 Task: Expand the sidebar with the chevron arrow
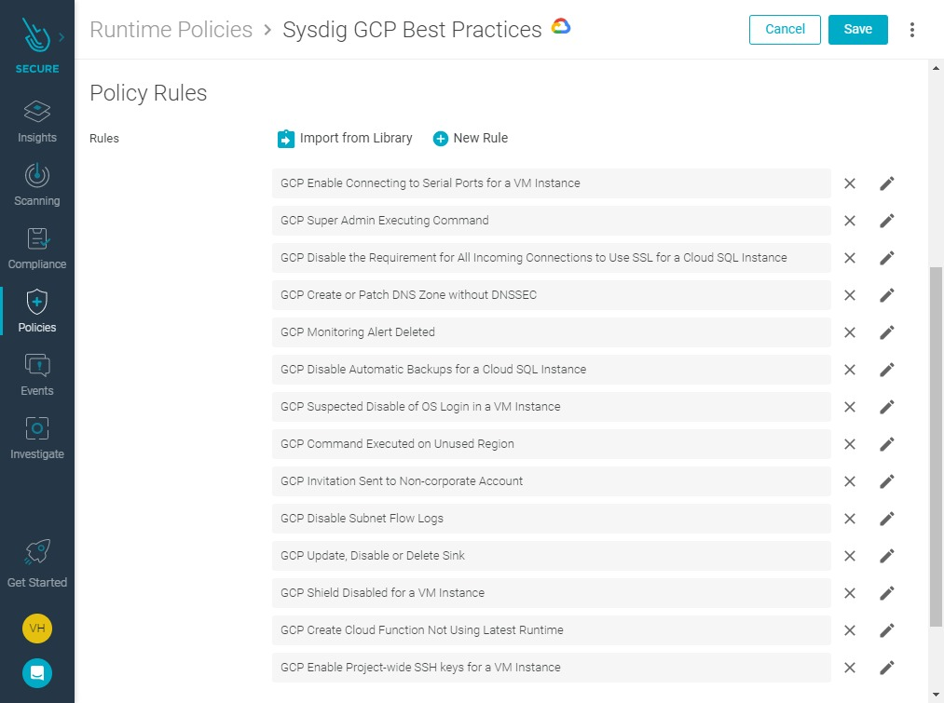click(x=62, y=37)
